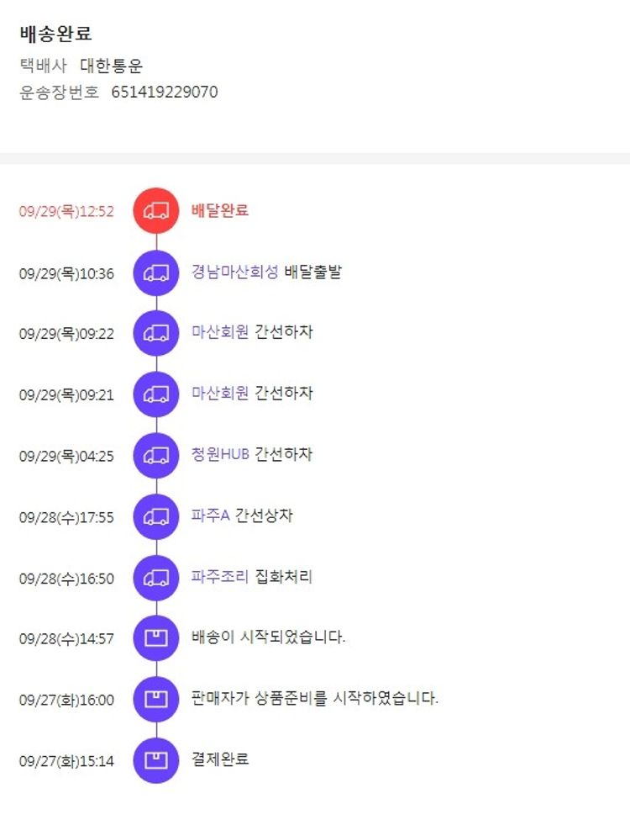
Task: Click the 09/29(목)12:52 timestamp
Action: pyautogui.click(x=66, y=211)
